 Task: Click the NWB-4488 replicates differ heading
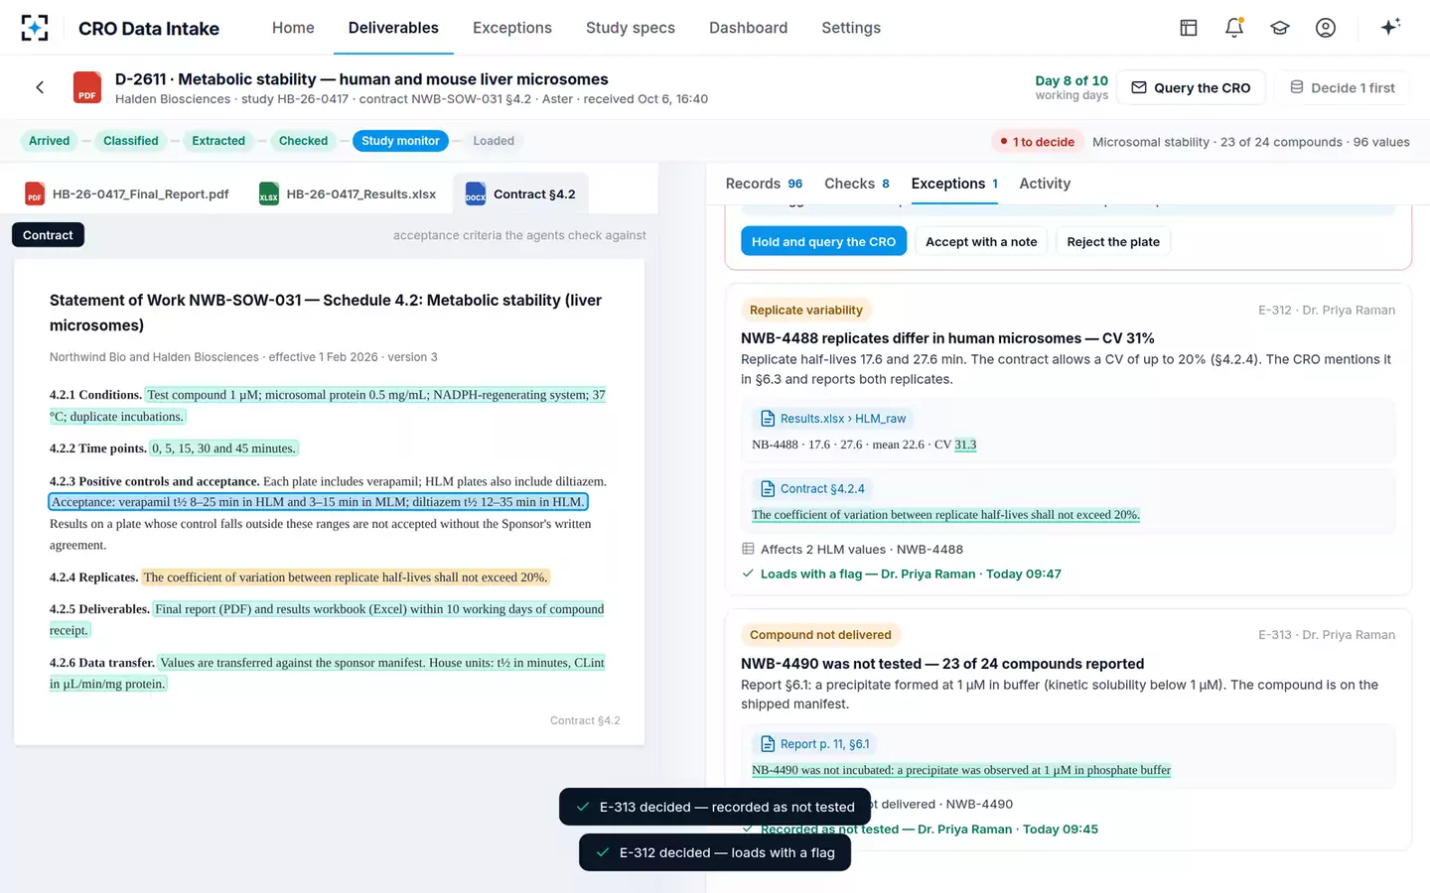point(947,338)
